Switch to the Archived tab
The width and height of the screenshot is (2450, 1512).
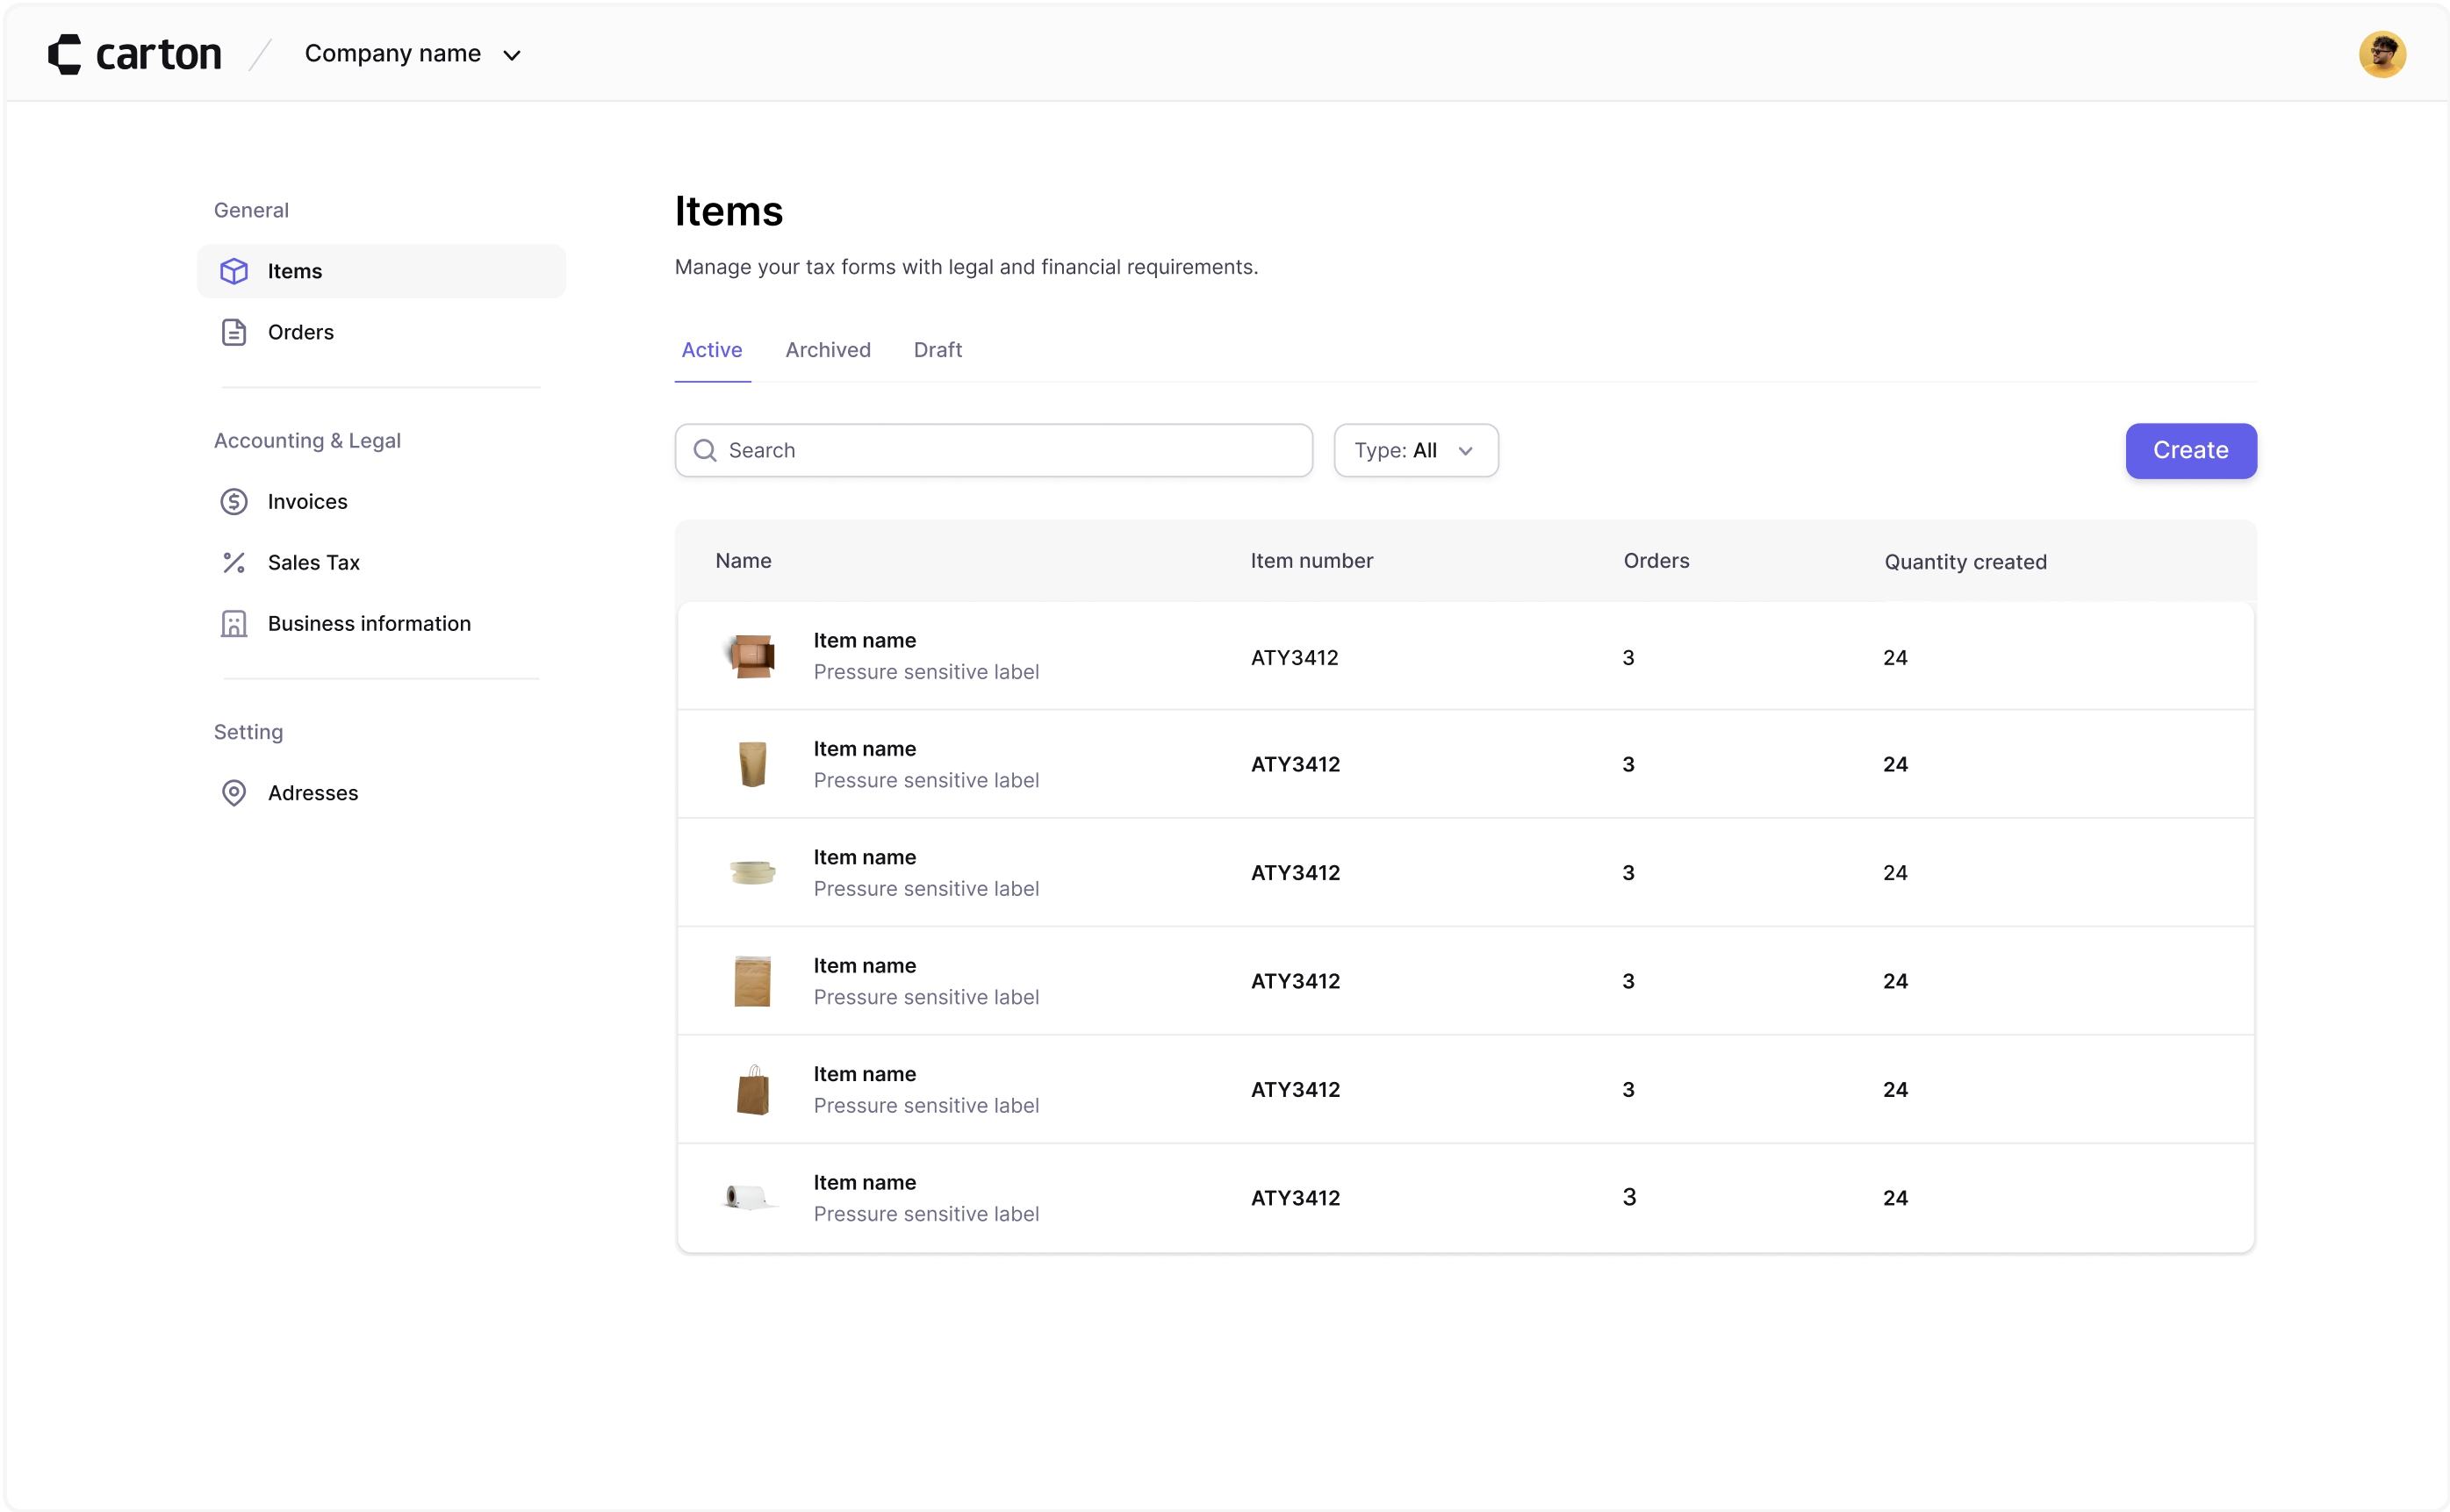[827, 350]
